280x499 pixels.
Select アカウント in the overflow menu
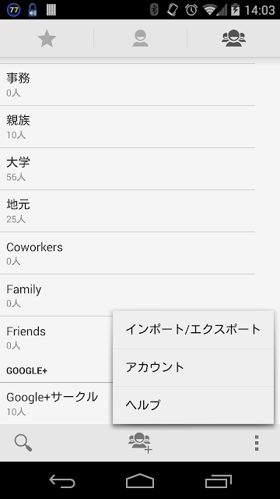pyautogui.click(x=194, y=367)
